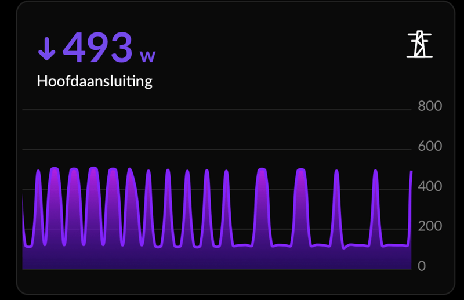
Task: Click the electricity pylon icon
Action: pyautogui.click(x=419, y=44)
